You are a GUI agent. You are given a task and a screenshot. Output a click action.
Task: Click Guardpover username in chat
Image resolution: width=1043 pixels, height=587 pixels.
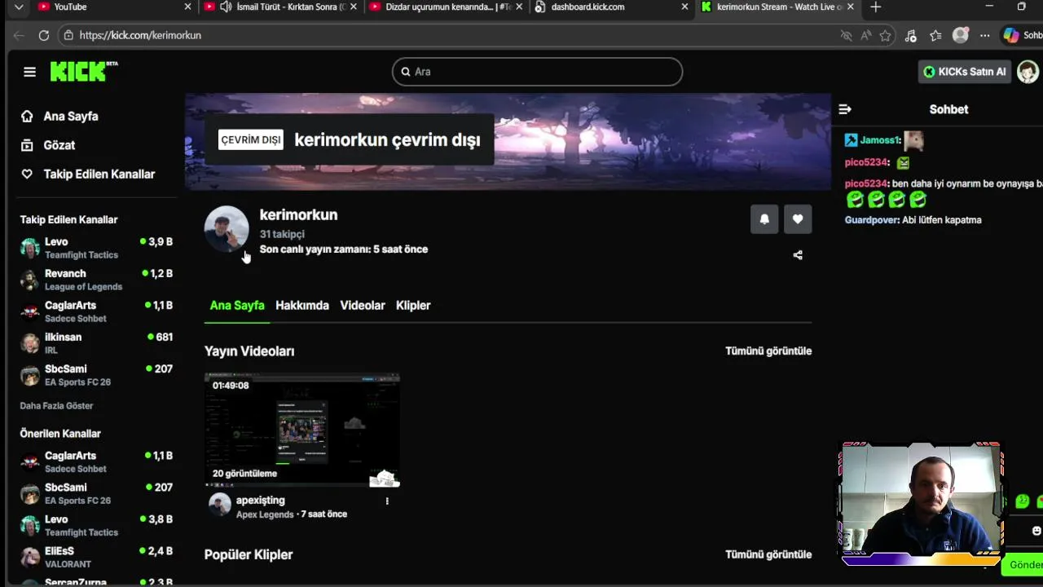click(x=872, y=220)
